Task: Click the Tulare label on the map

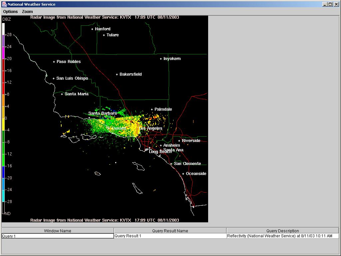Action: [x=113, y=35]
